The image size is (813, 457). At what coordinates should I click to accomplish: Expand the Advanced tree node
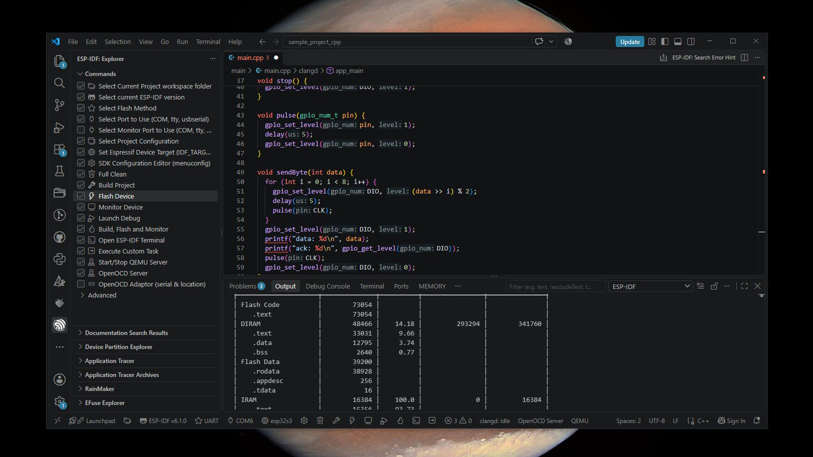(x=102, y=295)
